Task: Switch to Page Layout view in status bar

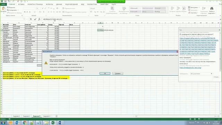Action: click(x=195, y=119)
